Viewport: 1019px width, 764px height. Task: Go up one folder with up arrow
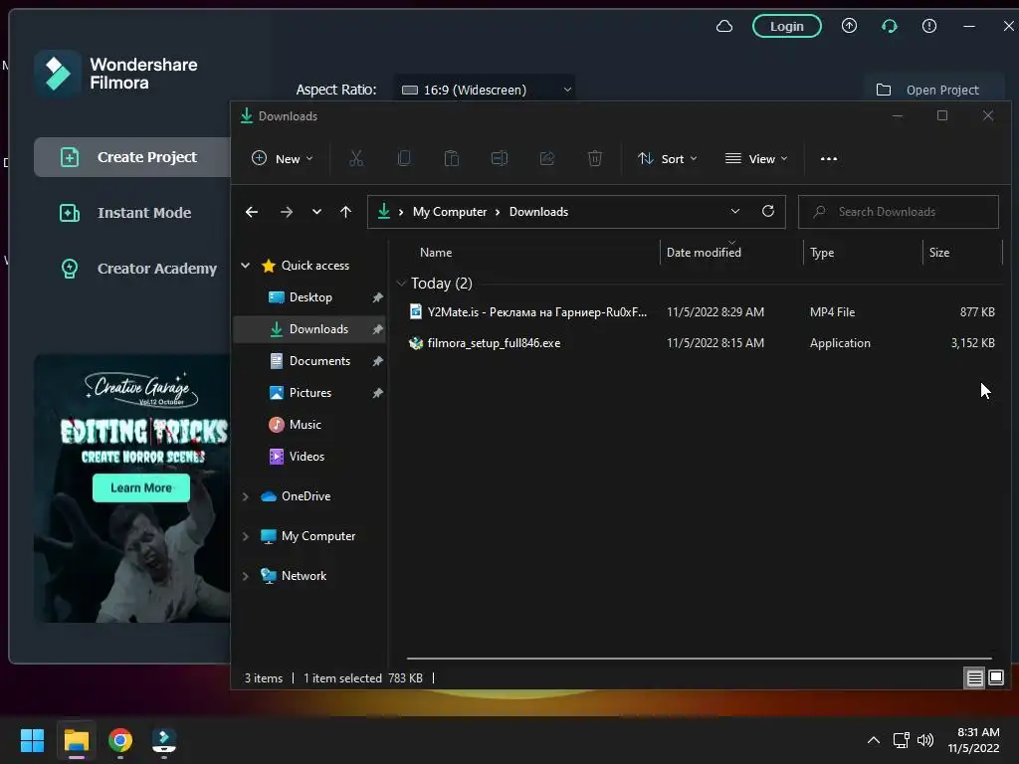tap(345, 212)
